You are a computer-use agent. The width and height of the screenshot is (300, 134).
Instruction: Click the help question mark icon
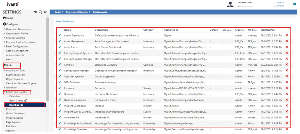[x=295, y=4]
